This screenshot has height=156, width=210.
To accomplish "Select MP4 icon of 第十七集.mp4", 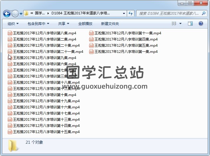I will click(10, 113).
